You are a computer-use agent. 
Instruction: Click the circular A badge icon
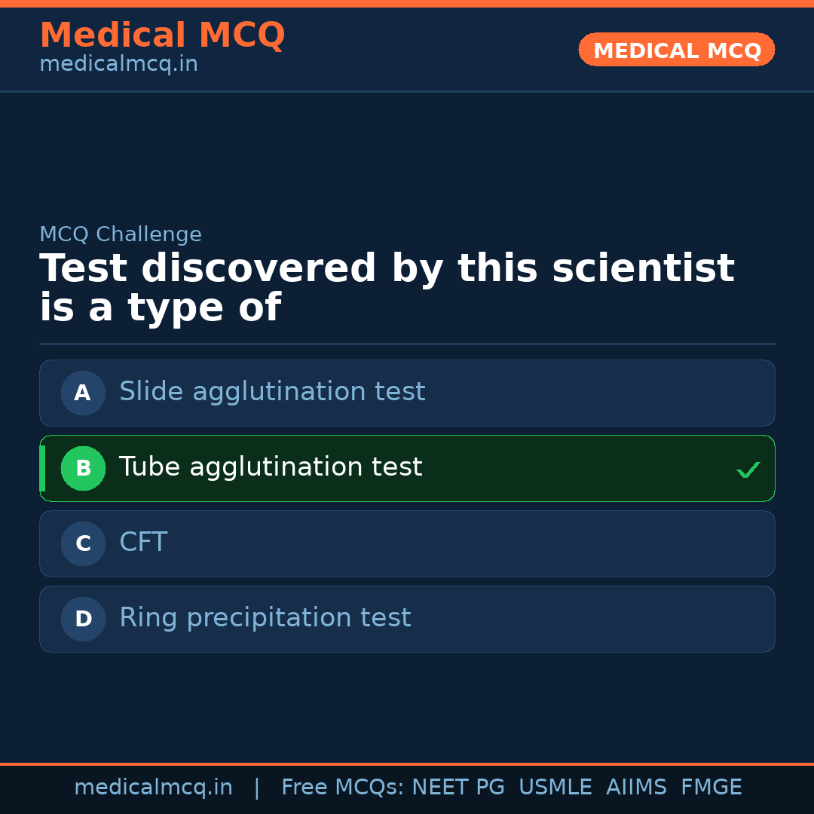[x=83, y=393]
